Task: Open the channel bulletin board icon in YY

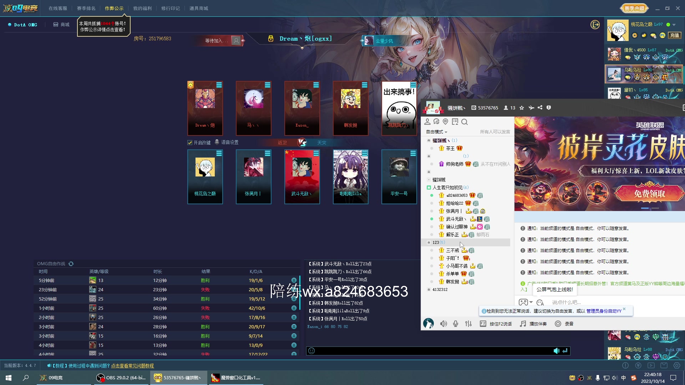Action: (455, 122)
